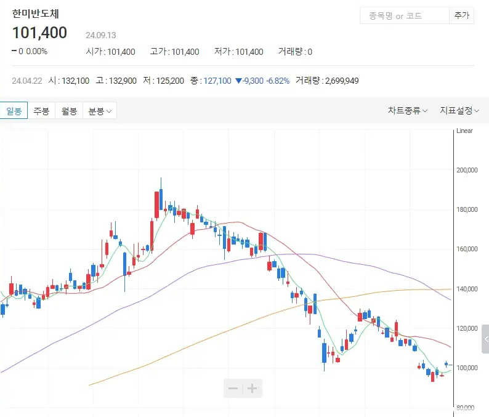Click the 100,000 price axis label
This screenshot has height=417, width=489.
coord(467,368)
